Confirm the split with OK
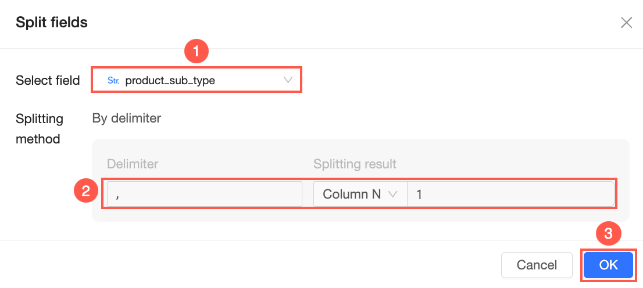 pyautogui.click(x=608, y=265)
